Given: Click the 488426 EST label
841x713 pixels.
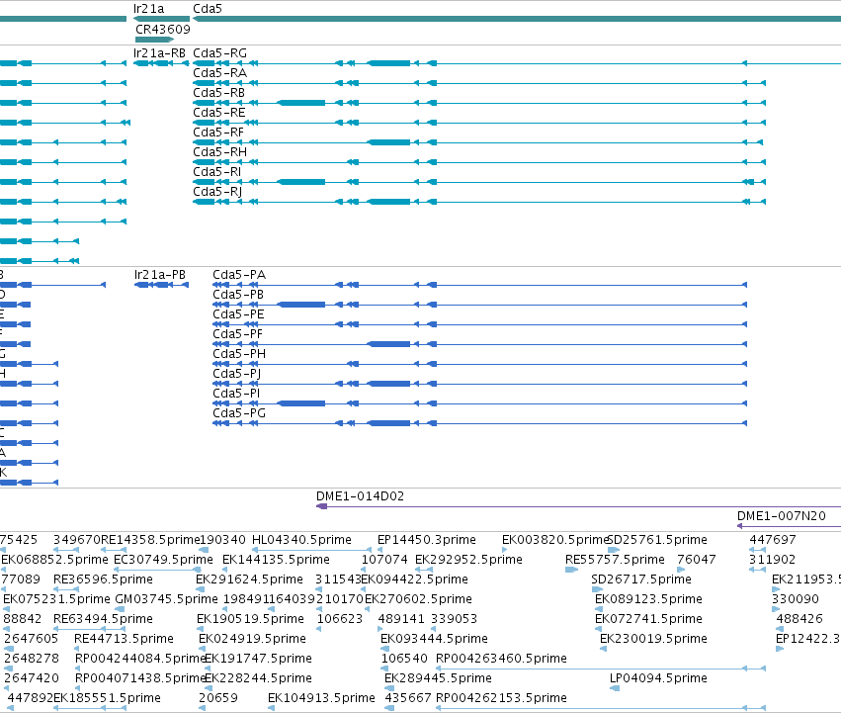Looking at the screenshot, I should (799, 619).
